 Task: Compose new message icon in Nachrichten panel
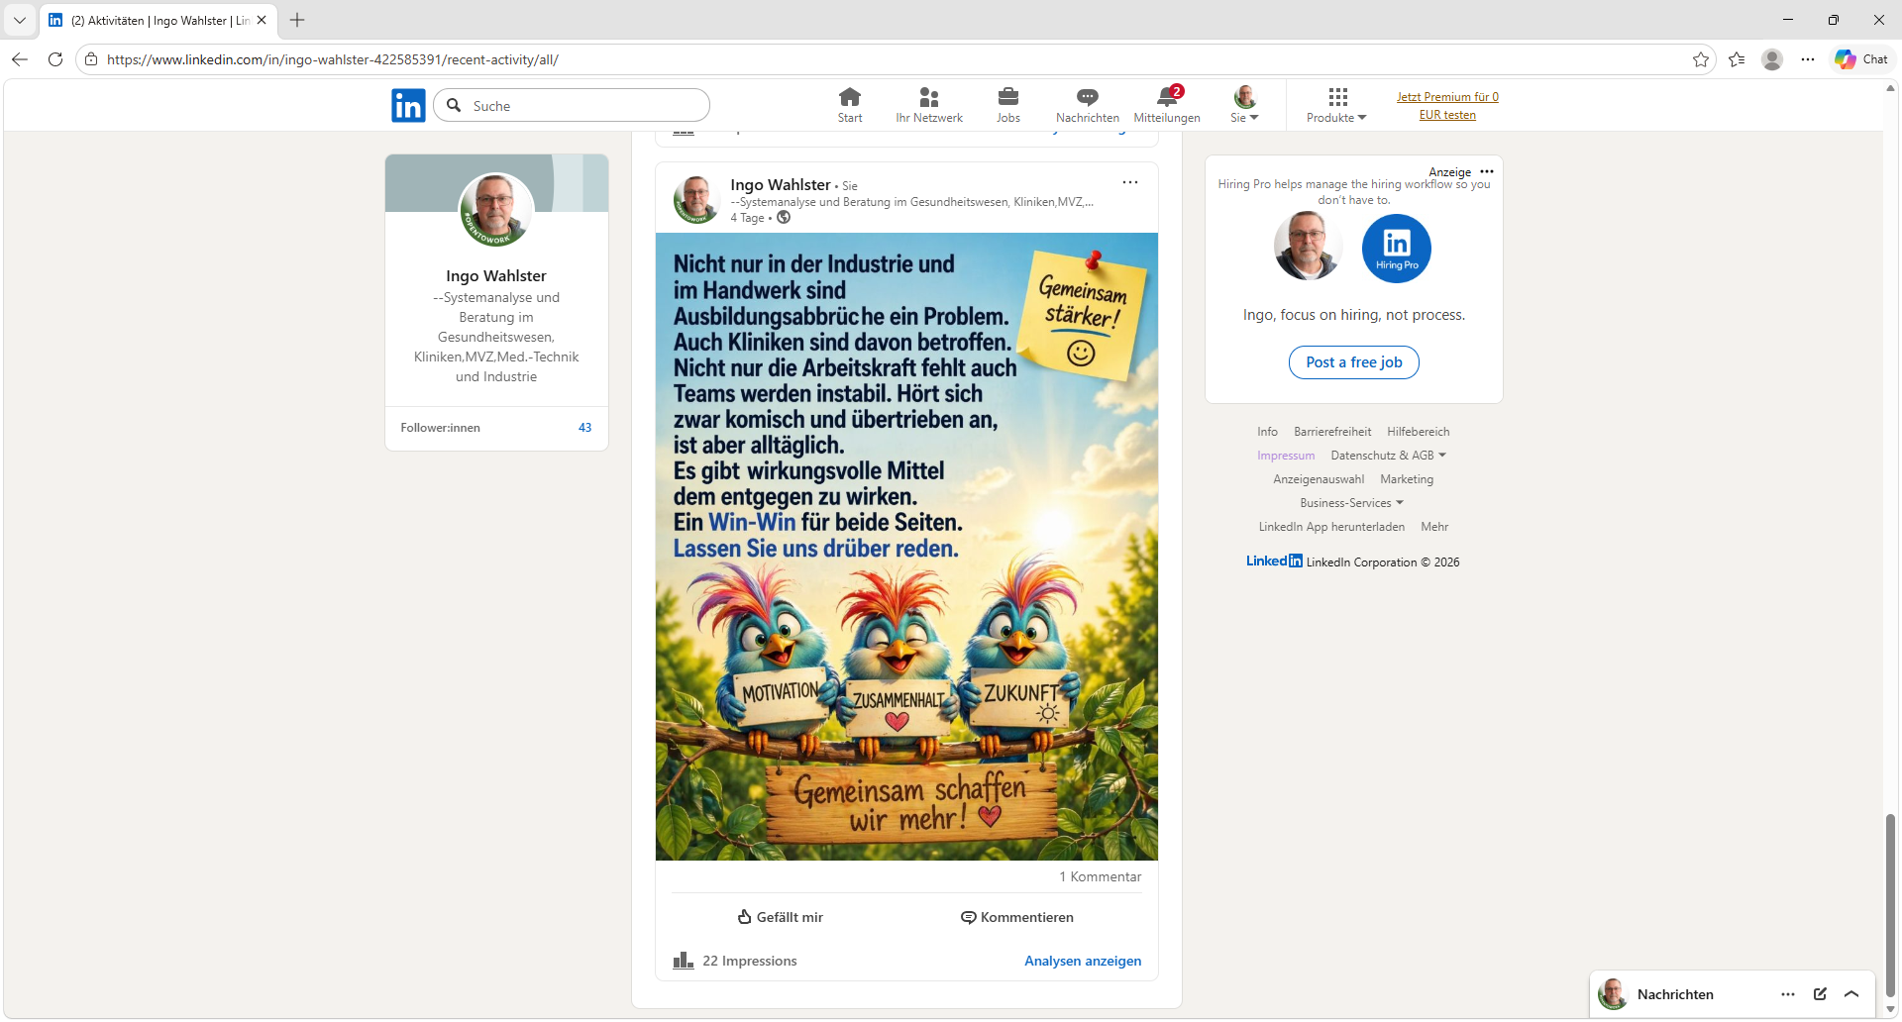click(x=1820, y=994)
